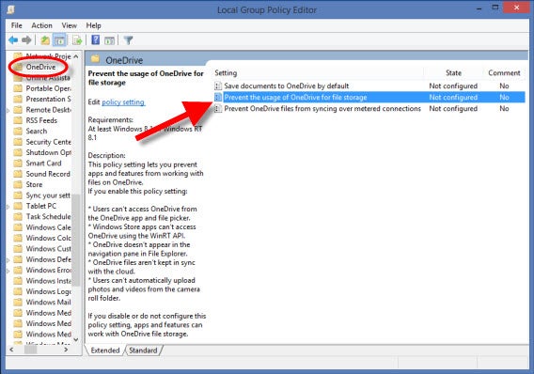Viewport: 534px width, 374px height.
Task: Select Windows Logc folder in tree
Action: 48,291
